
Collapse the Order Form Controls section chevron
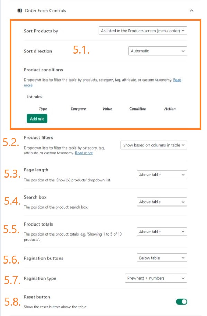(192, 10)
